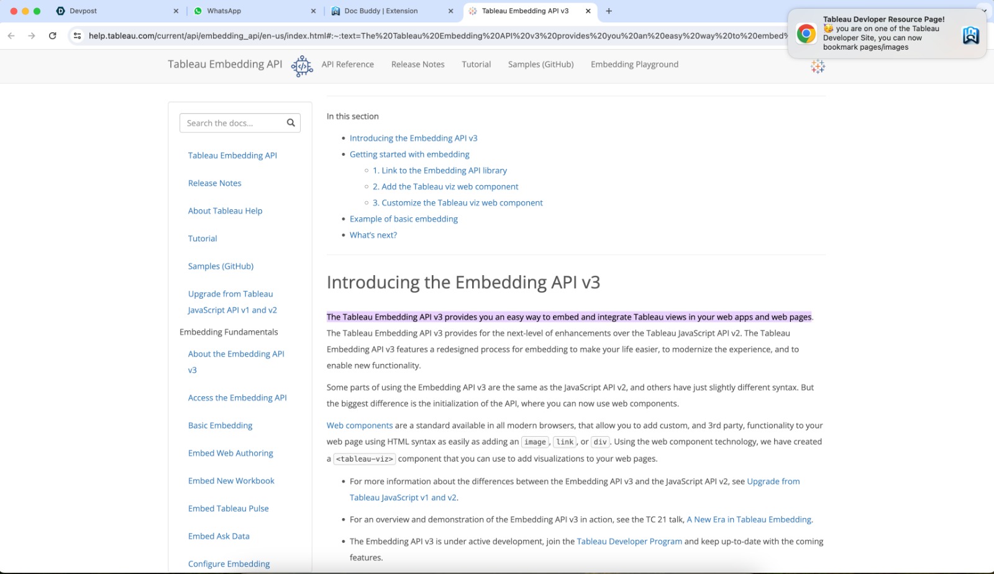994x574 pixels.
Task: Open Tutorial in top navigation
Action: coord(476,65)
